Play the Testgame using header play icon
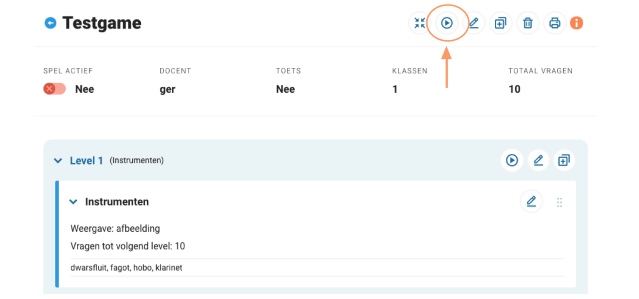 click(447, 23)
